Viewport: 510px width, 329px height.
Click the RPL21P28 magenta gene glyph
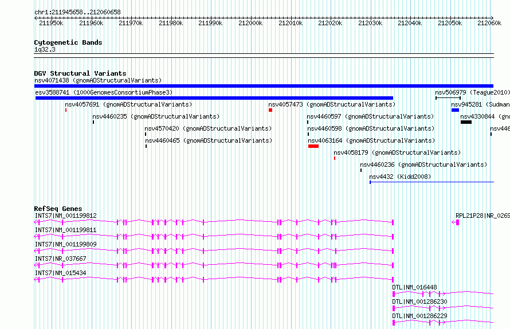click(x=456, y=222)
